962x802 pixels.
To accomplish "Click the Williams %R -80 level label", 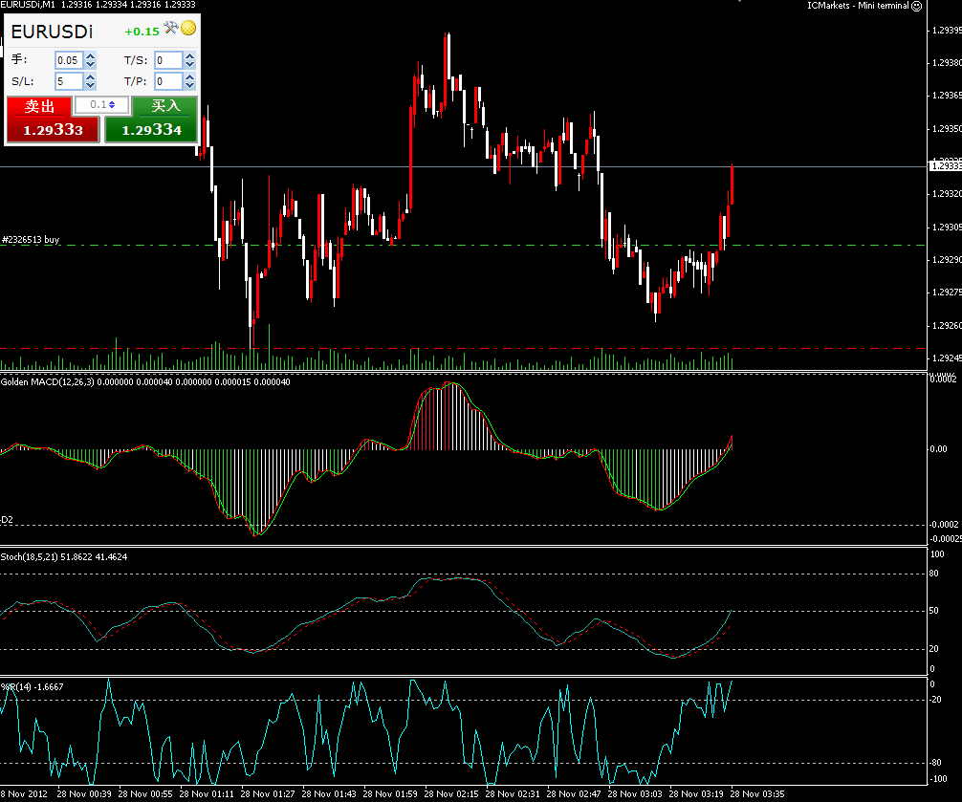I will [935, 763].
